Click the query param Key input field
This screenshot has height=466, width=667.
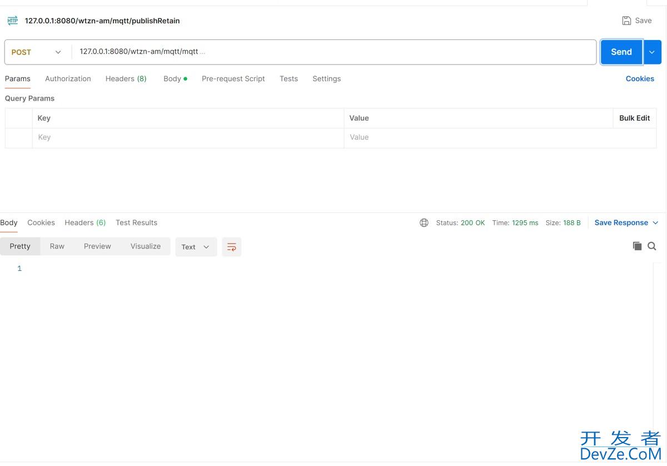point(188,137)
